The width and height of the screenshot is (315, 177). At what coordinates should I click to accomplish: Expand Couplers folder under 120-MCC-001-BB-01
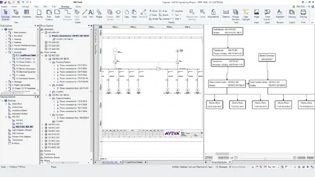pyautogui.click(x=50, y=92)
